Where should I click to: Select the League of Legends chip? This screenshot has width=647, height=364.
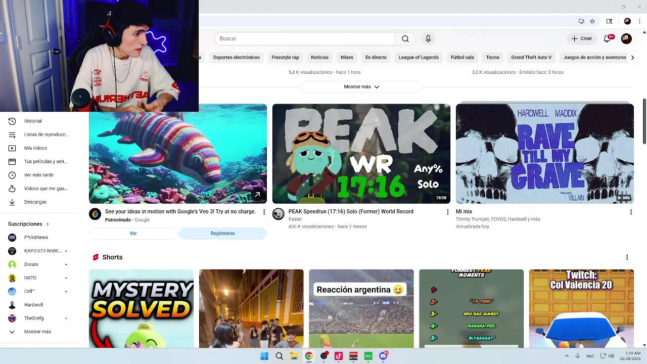(x=419, y=57)
